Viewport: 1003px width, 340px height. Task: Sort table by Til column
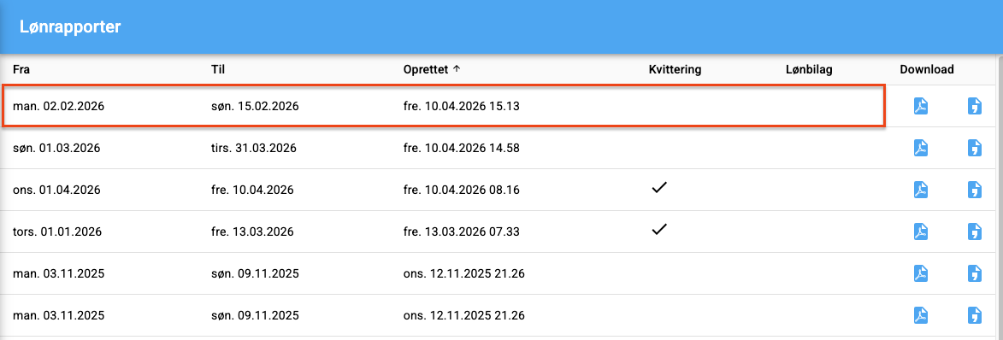point(216,70)
